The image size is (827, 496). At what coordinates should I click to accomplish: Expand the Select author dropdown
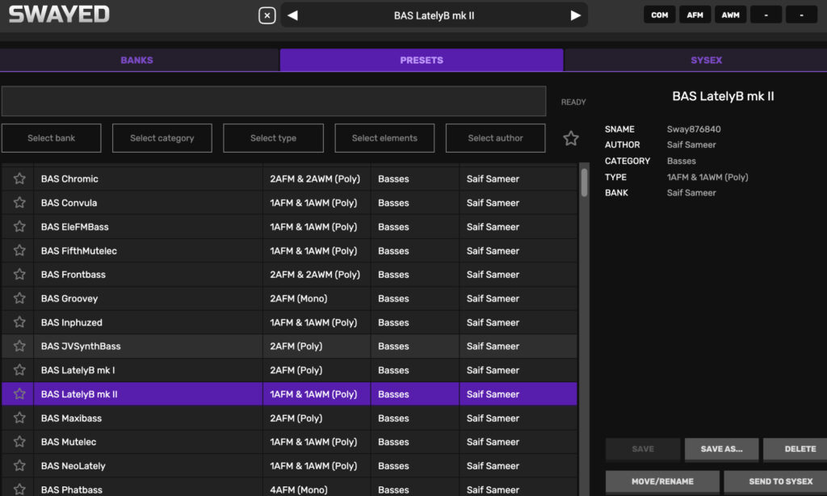495,138
